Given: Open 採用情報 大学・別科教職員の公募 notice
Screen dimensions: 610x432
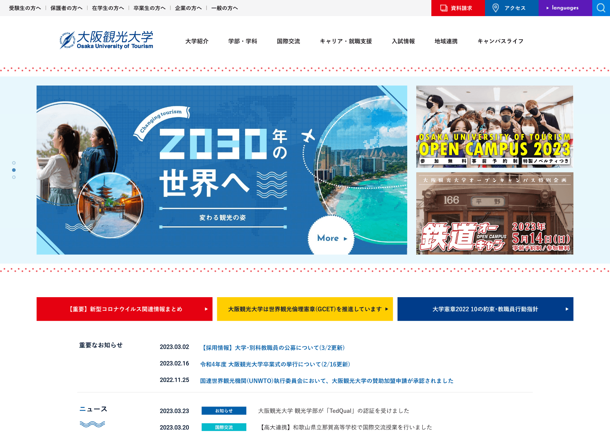Looking at the screenshot, I should click(272, 347).
